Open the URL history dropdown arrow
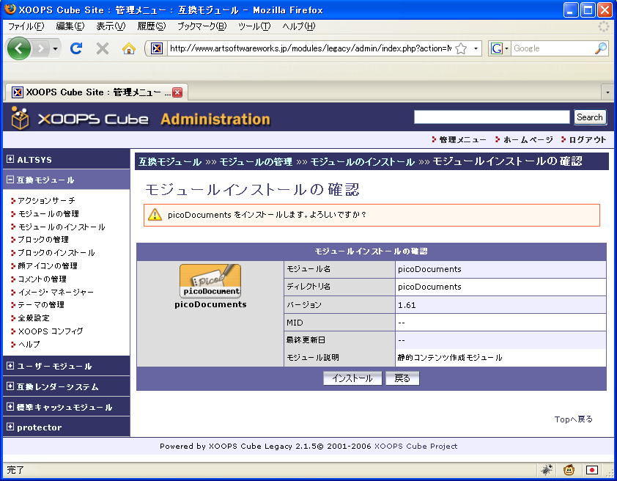 pyautogui.click(x=476, y=49)
